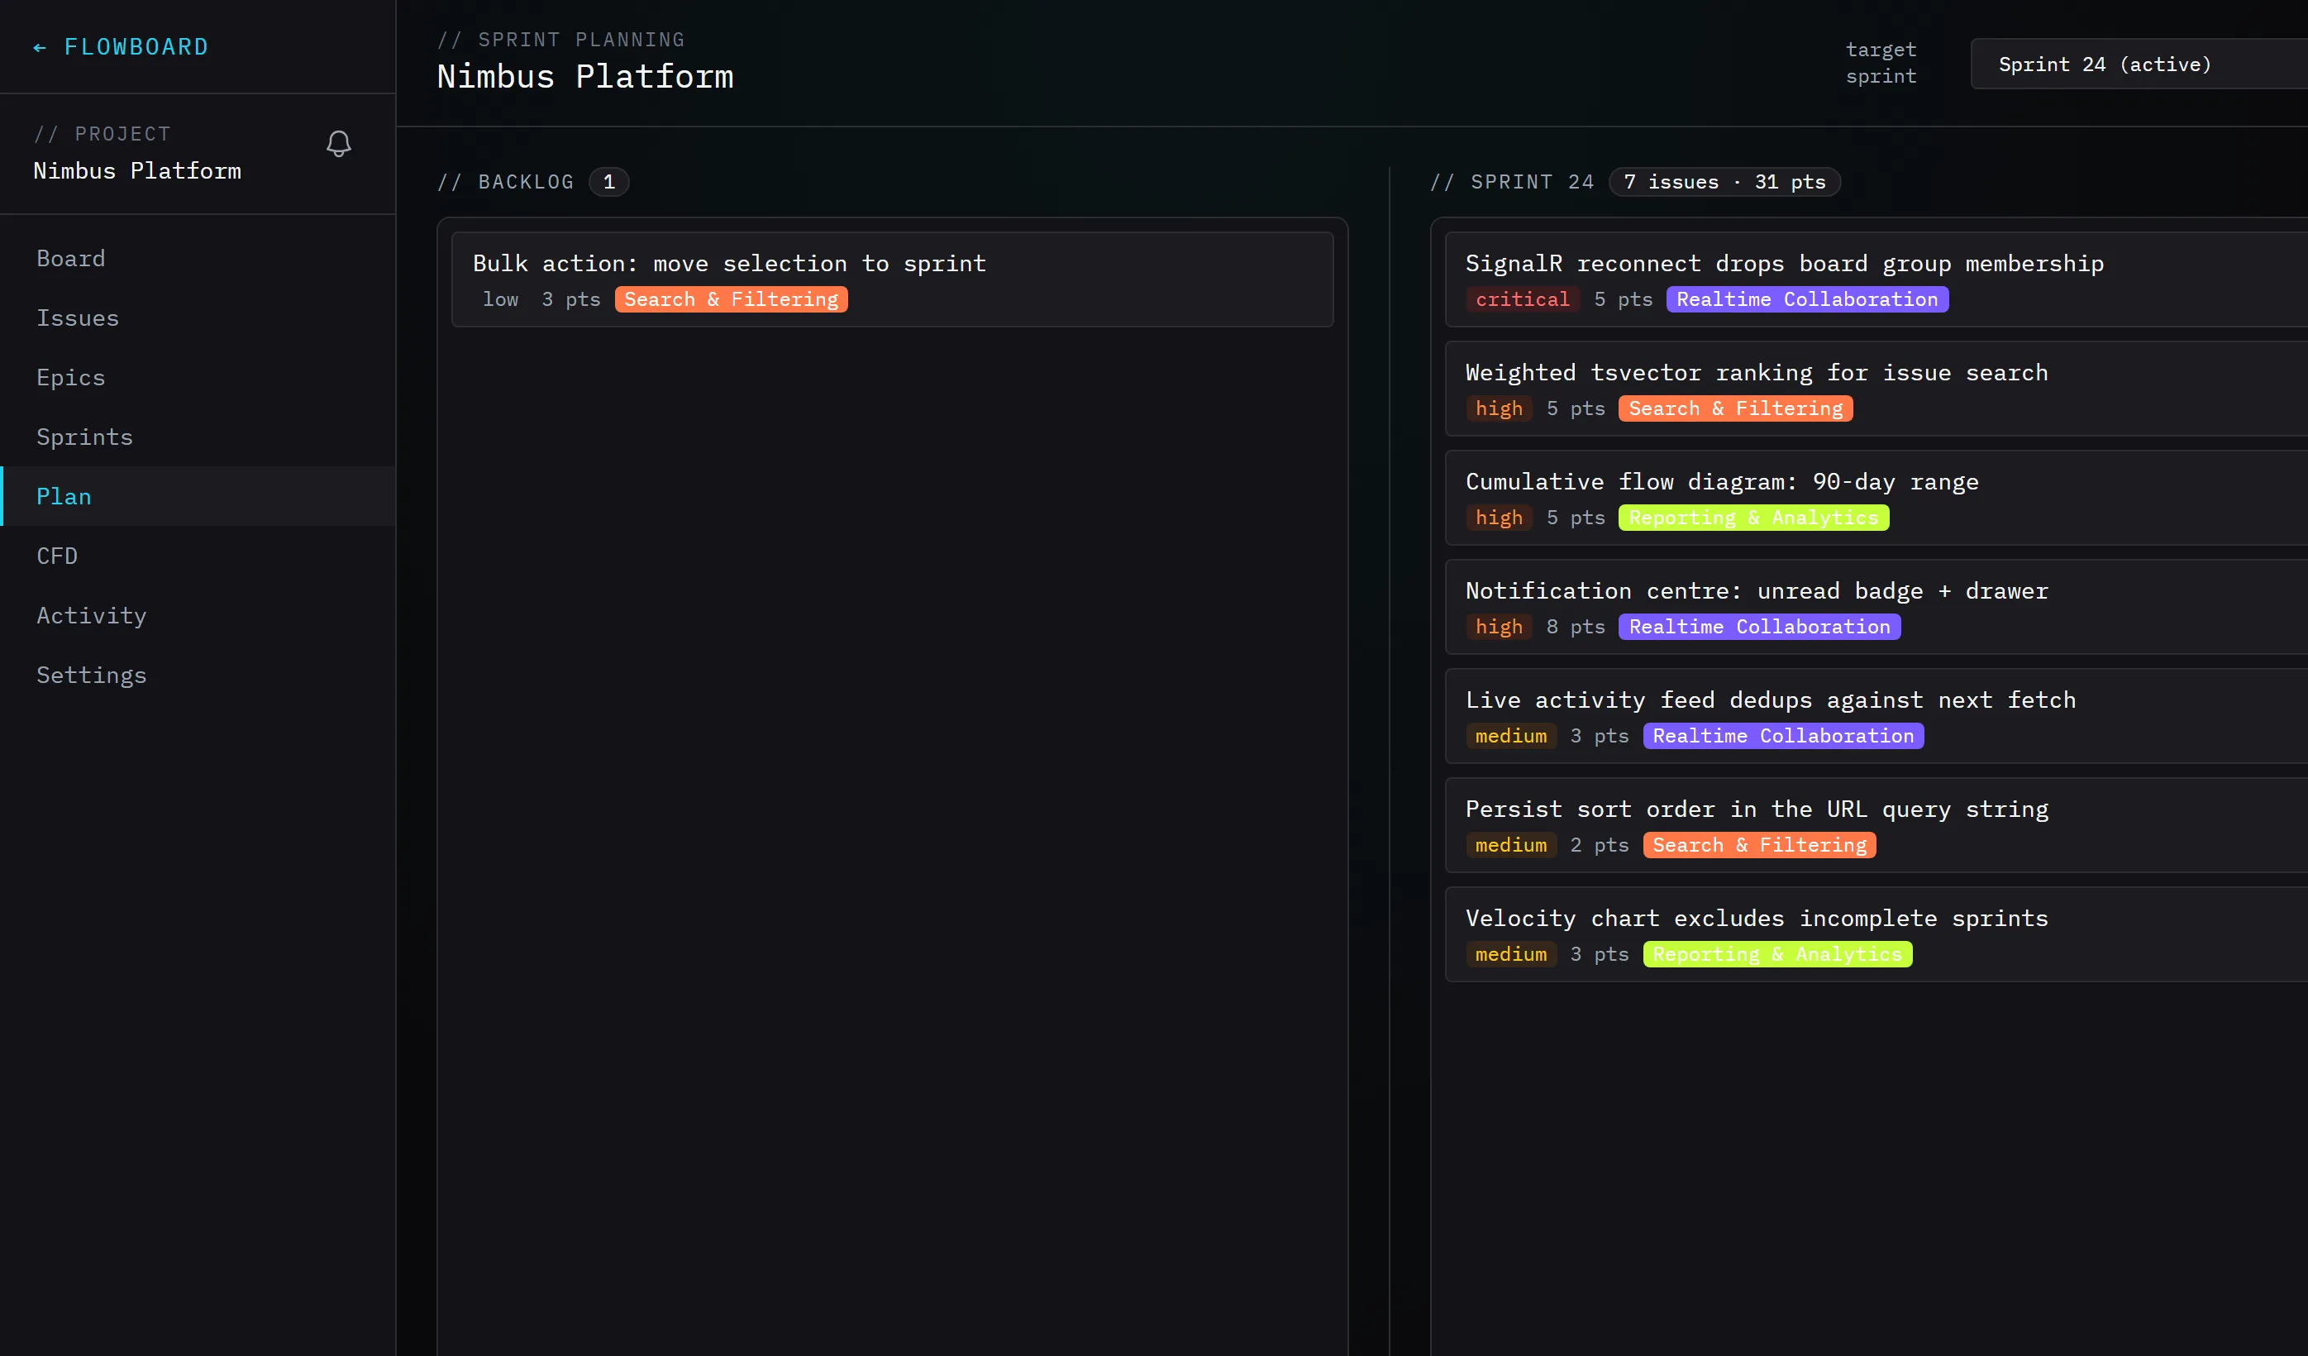Open Settings in the sidebar
The width and height of the screenshot is (2308, 1356).
[198, 676]
